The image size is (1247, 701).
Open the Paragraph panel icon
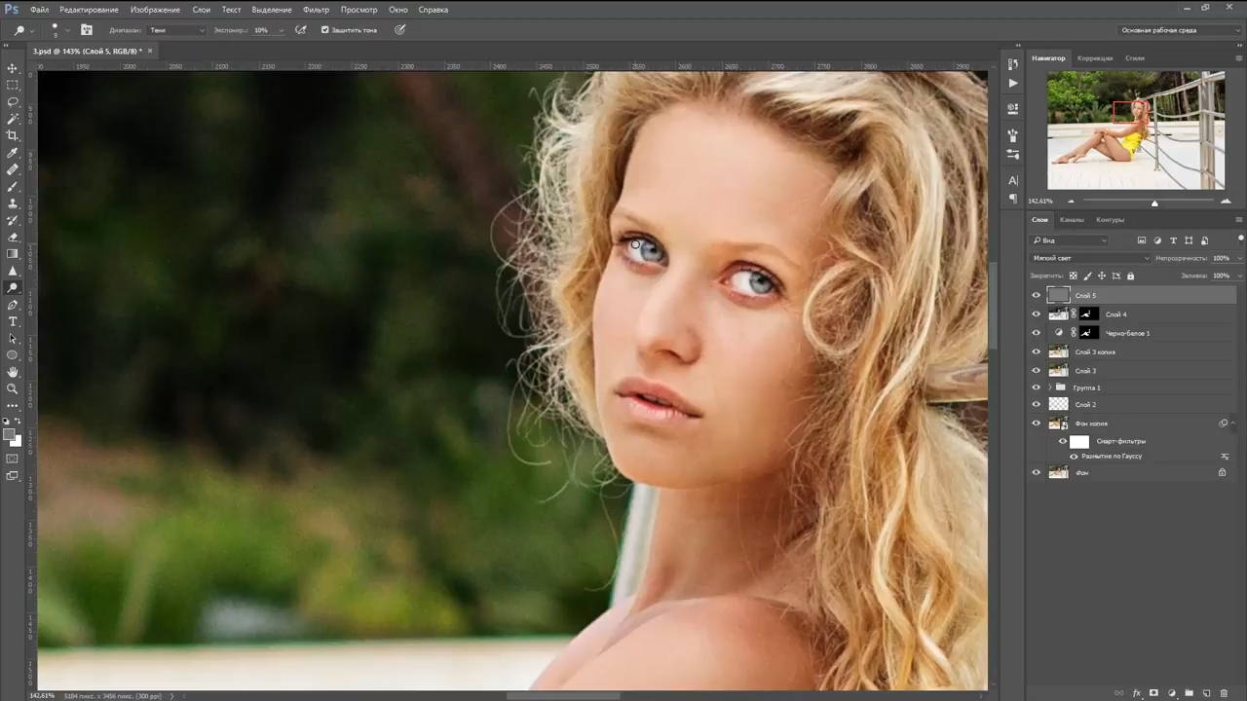pos(1013,199)
